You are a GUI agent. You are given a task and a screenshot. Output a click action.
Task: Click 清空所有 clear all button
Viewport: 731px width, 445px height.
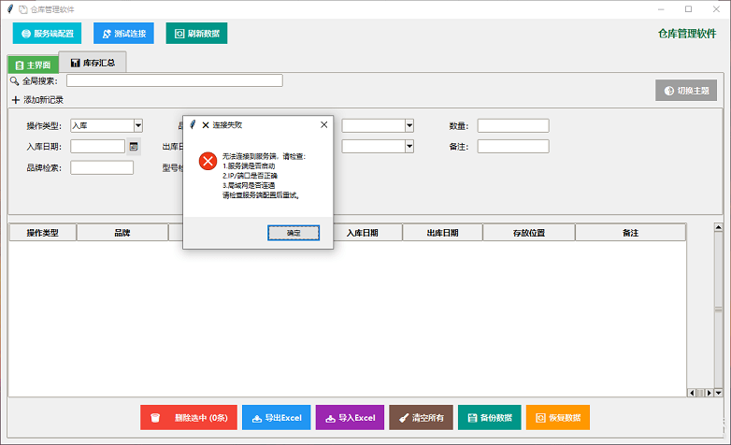[421, 418]
